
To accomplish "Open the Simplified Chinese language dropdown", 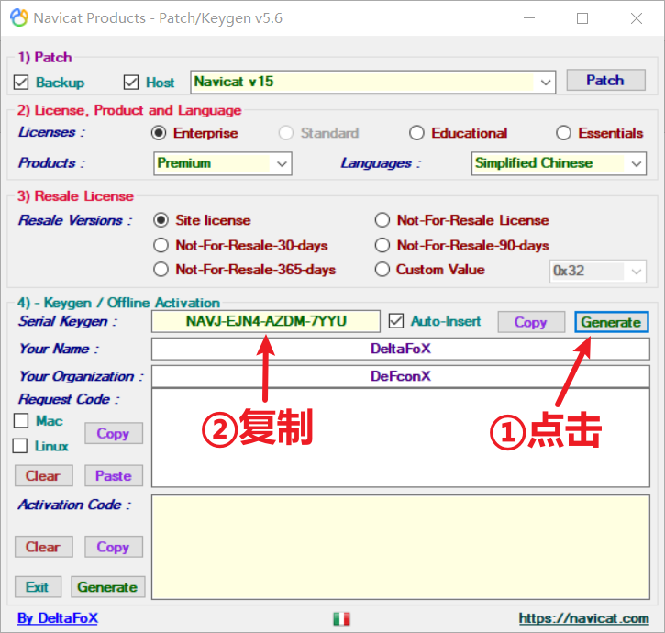I will pyautogui.click(x=637, y=164).
